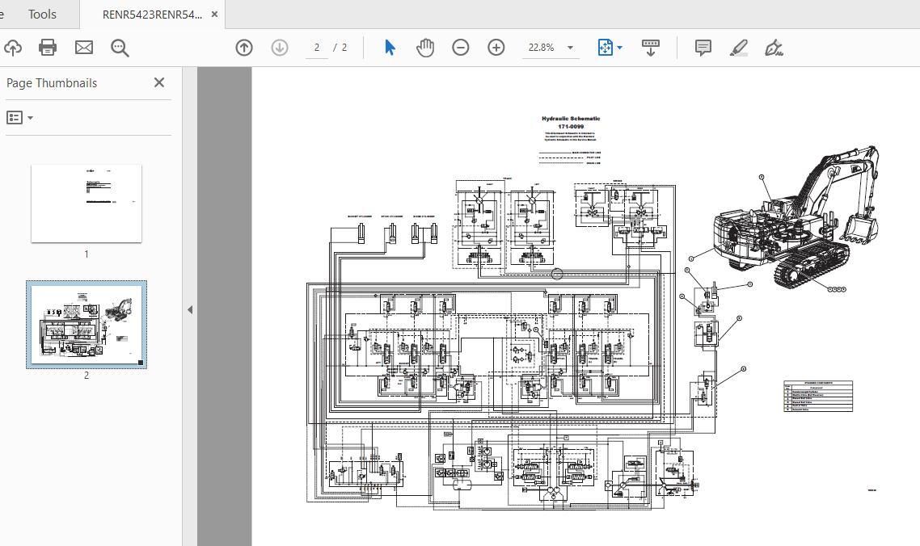The image size is (920, 546).
Task: Activate the selection arrow tool
Action: point(390,48)
